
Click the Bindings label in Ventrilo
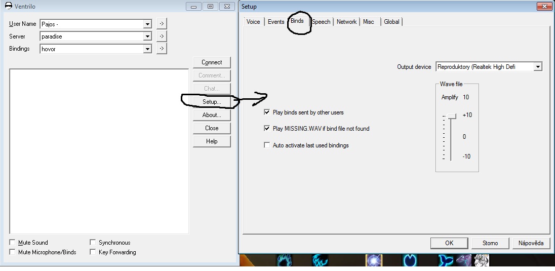19,49
